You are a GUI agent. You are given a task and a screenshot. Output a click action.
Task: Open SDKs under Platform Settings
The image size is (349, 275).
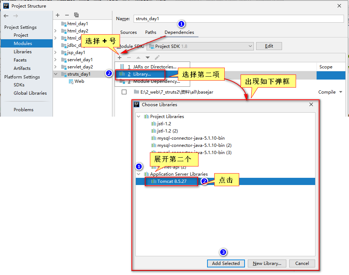[19, 85]
